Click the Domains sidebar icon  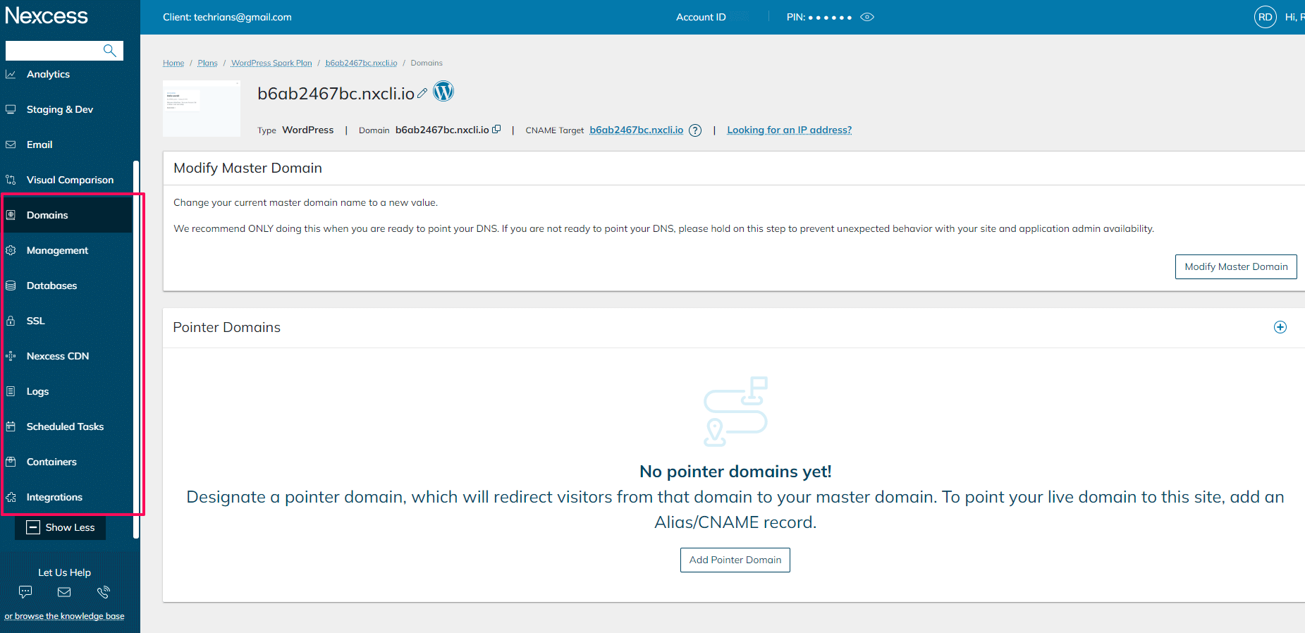pos(11,215)
